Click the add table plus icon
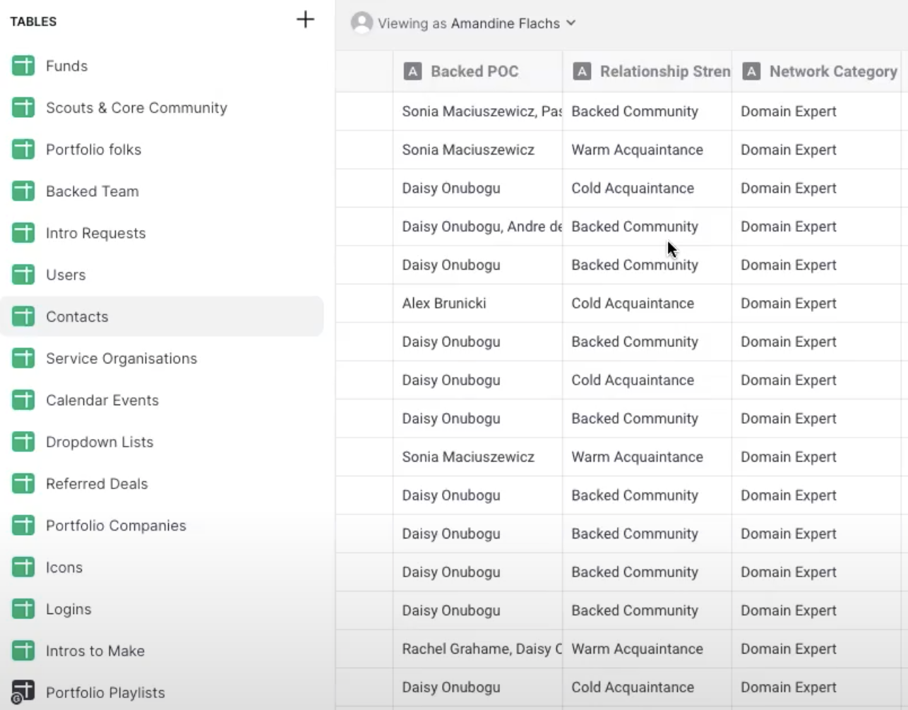 tap(305, 19)
